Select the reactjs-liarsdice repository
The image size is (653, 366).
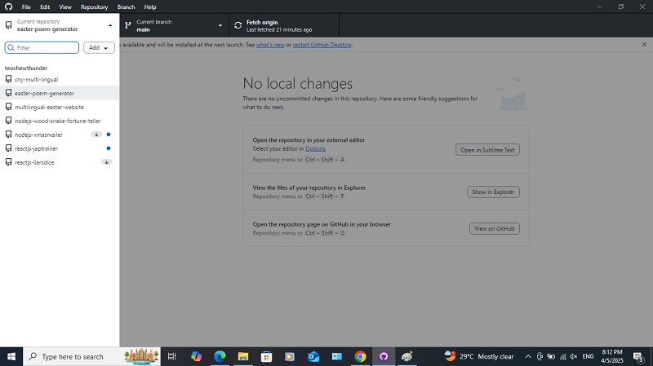(x=60, y=162)
